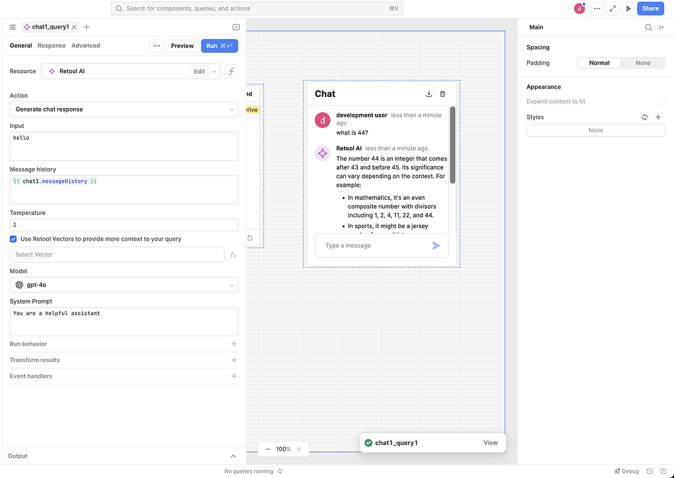
Task: Click the View link in the query toast
Action: [490, 442]
